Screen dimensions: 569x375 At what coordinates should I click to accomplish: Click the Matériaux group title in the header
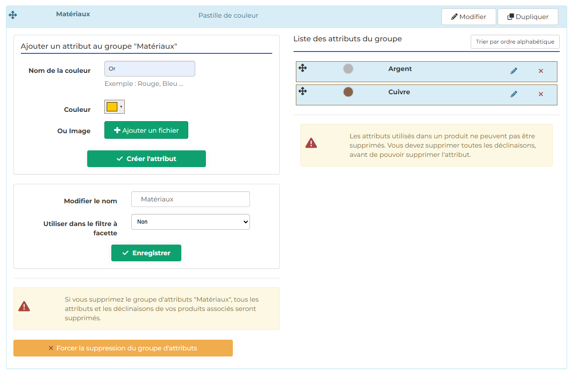point(73,14)
